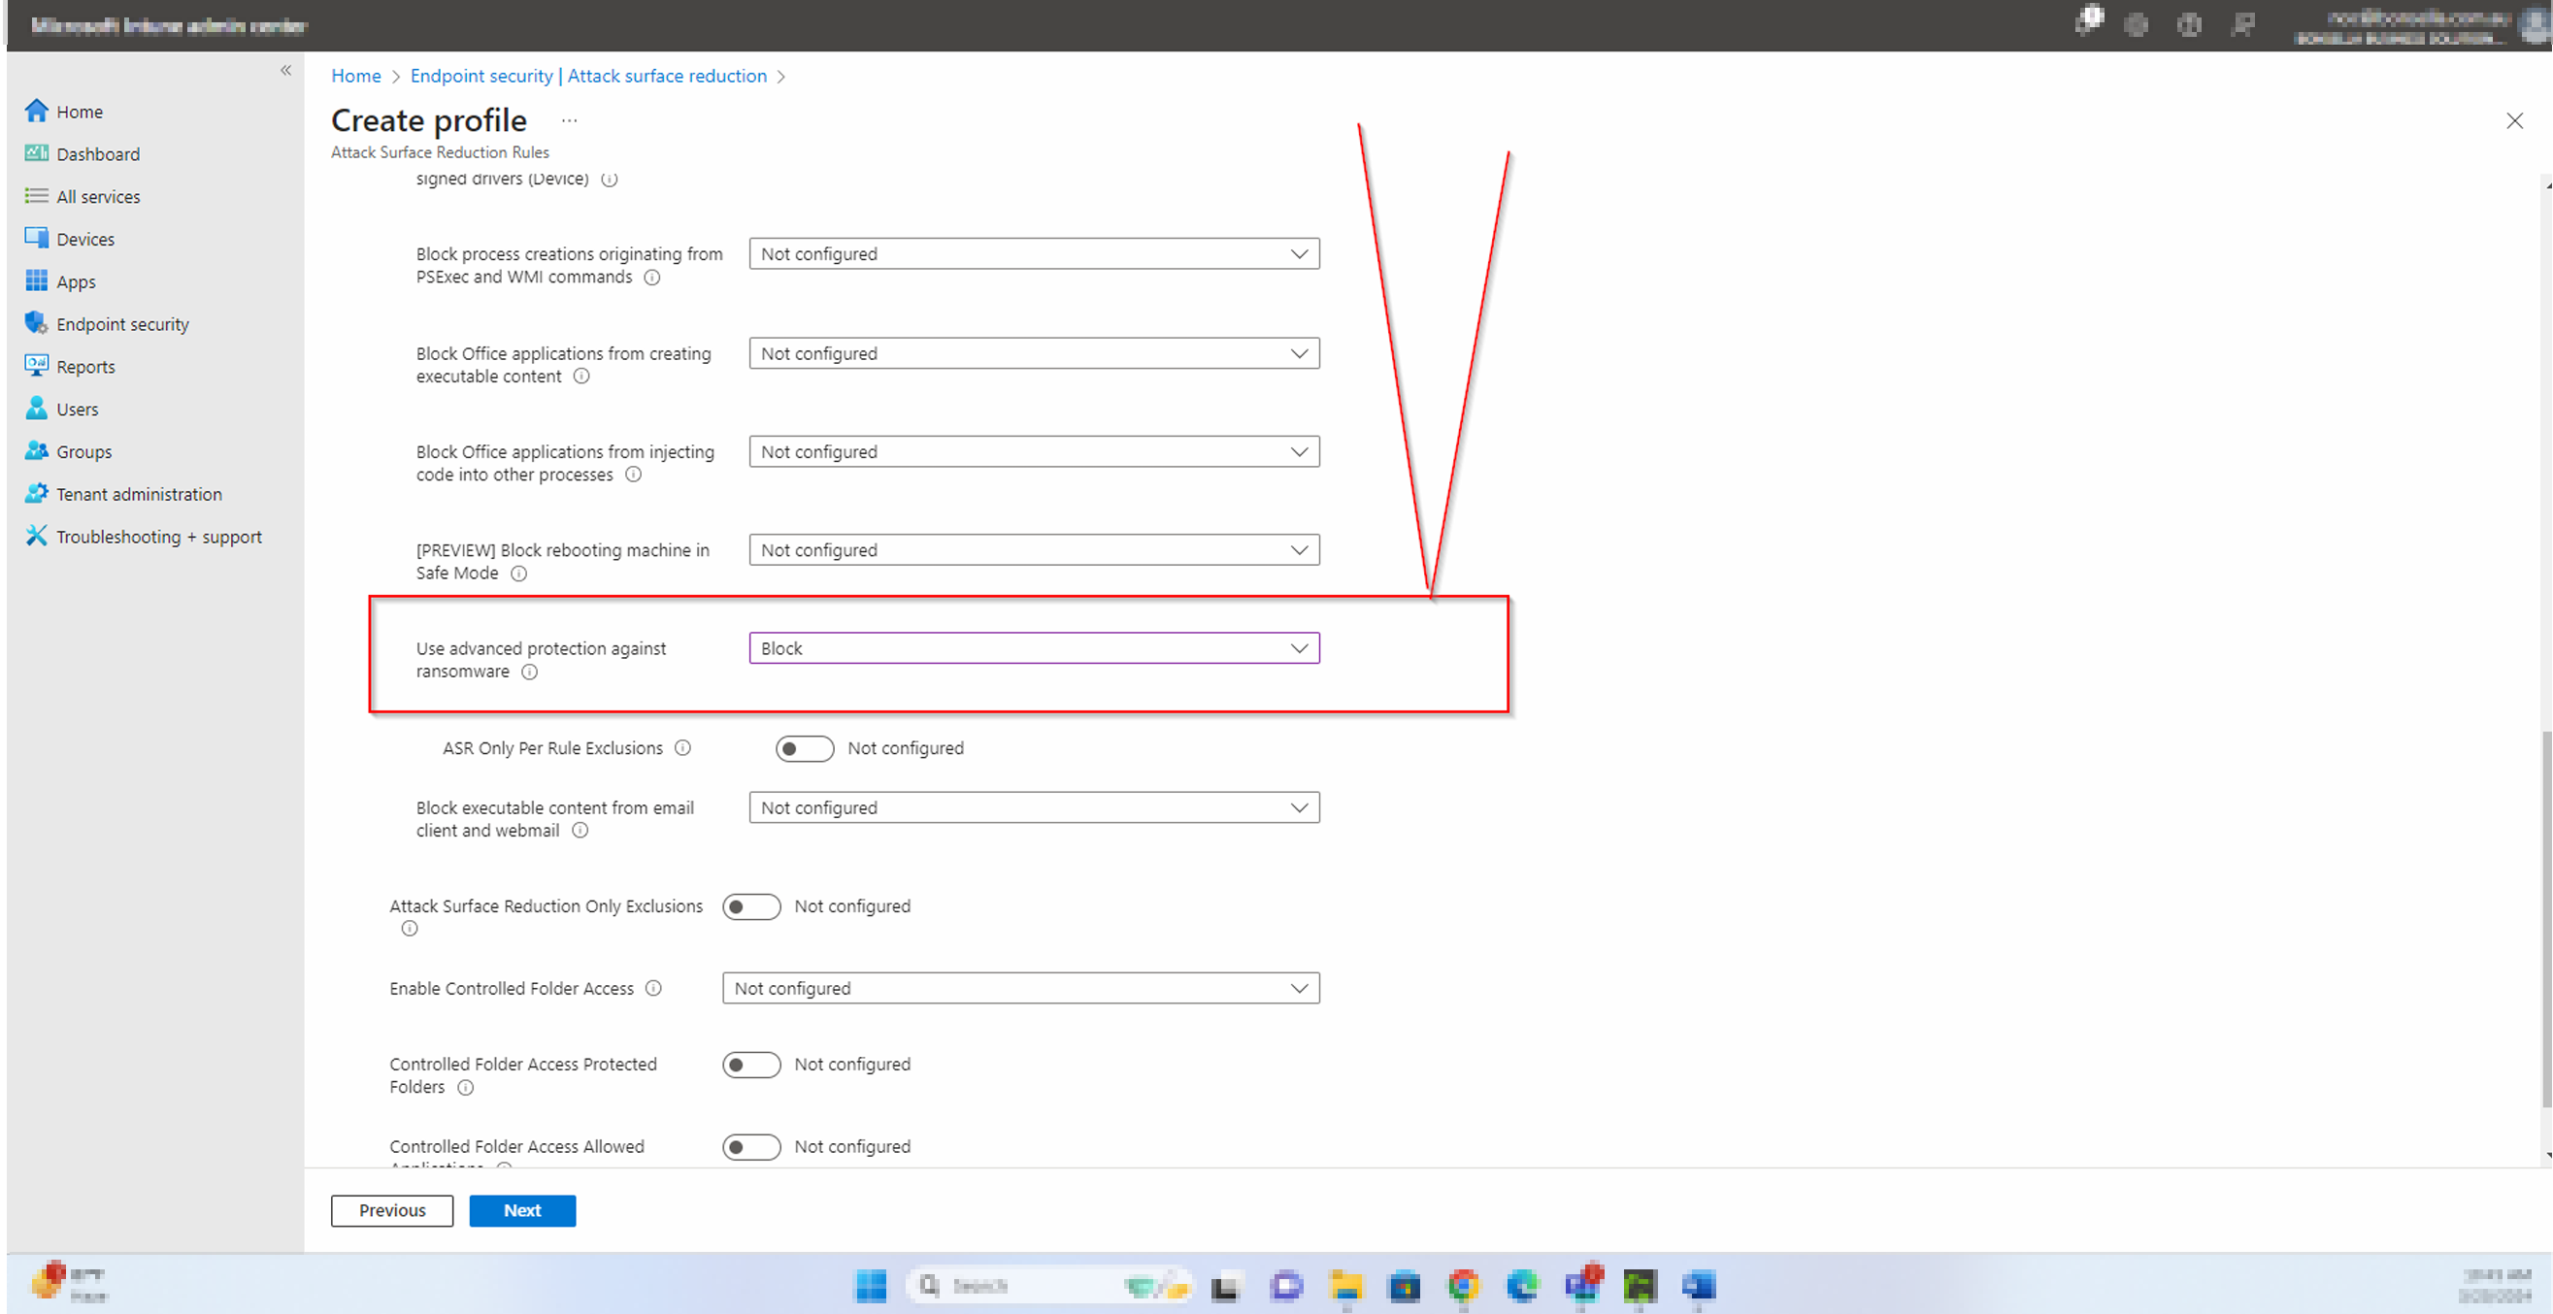Collapse the left navigation sidebar
The width and height of the screenshot is (2553, 1314).
point(285,70)
